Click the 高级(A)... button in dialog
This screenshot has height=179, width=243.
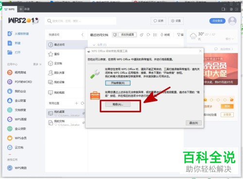(118, 105)
